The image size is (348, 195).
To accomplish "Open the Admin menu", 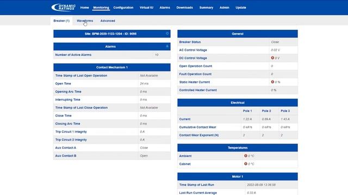I will coord(225,8).
